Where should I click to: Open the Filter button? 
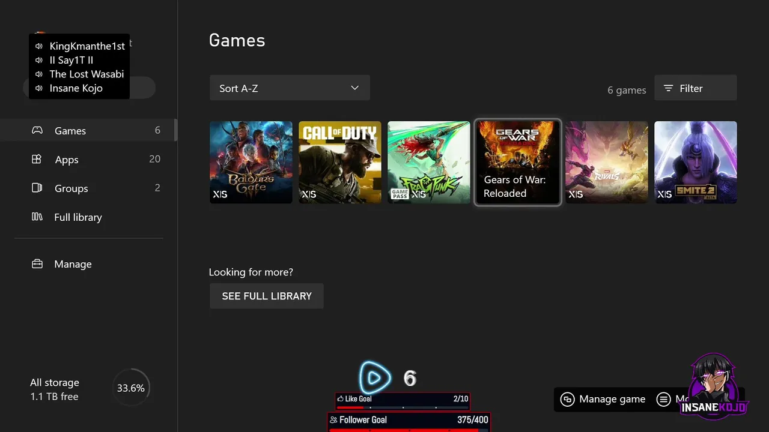(x=695, y=88)
